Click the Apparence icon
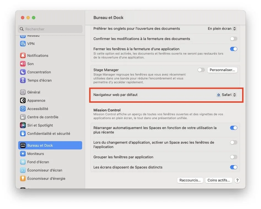Image resolution: width=261 pixels, height=209 pixels. pyautogui.click(x=23, y=100)
